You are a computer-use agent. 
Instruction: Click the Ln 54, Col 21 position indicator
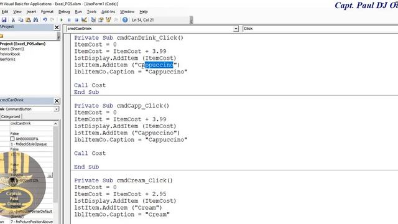coord(143,20)
